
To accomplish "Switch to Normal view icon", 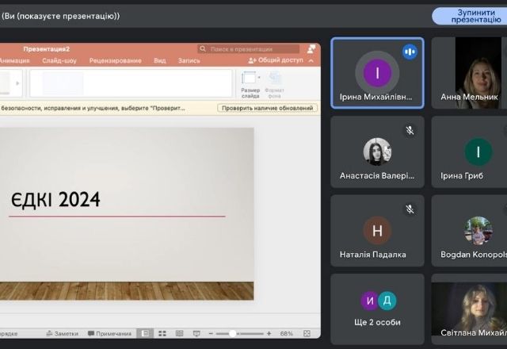I will tap(144, 334).
